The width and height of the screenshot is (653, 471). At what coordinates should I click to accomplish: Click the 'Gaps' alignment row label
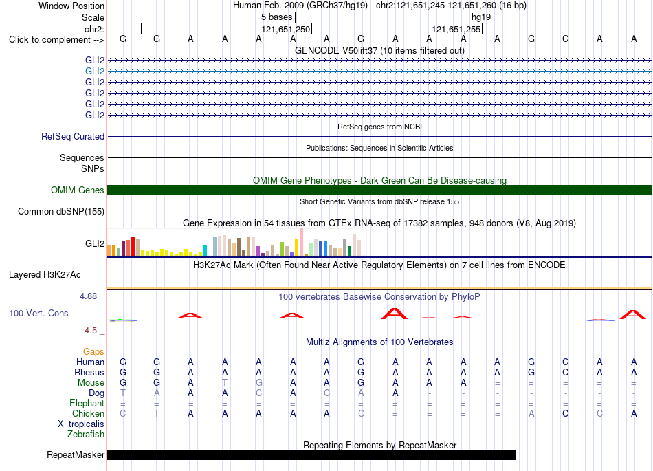click(93, 352)
